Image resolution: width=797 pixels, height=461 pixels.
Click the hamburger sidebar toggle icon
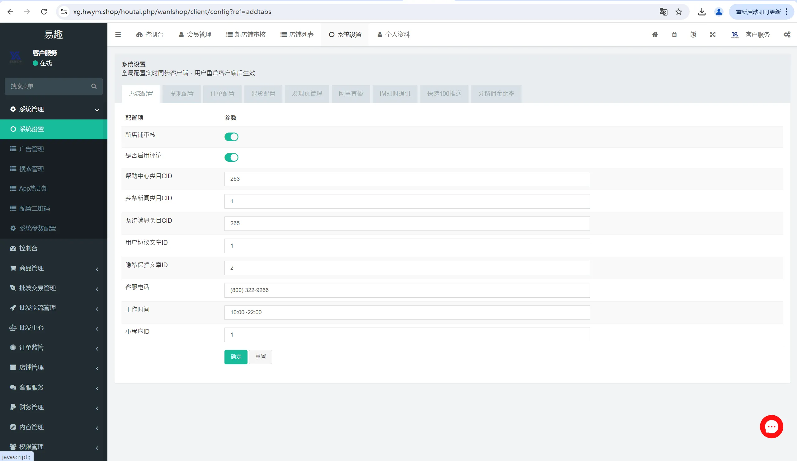118,35
